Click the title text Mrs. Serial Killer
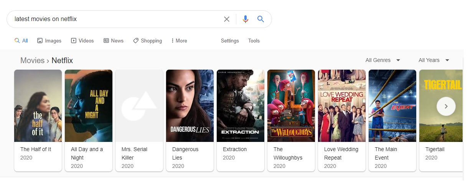The width and height of the screenshot is (468, 184). 135,153
